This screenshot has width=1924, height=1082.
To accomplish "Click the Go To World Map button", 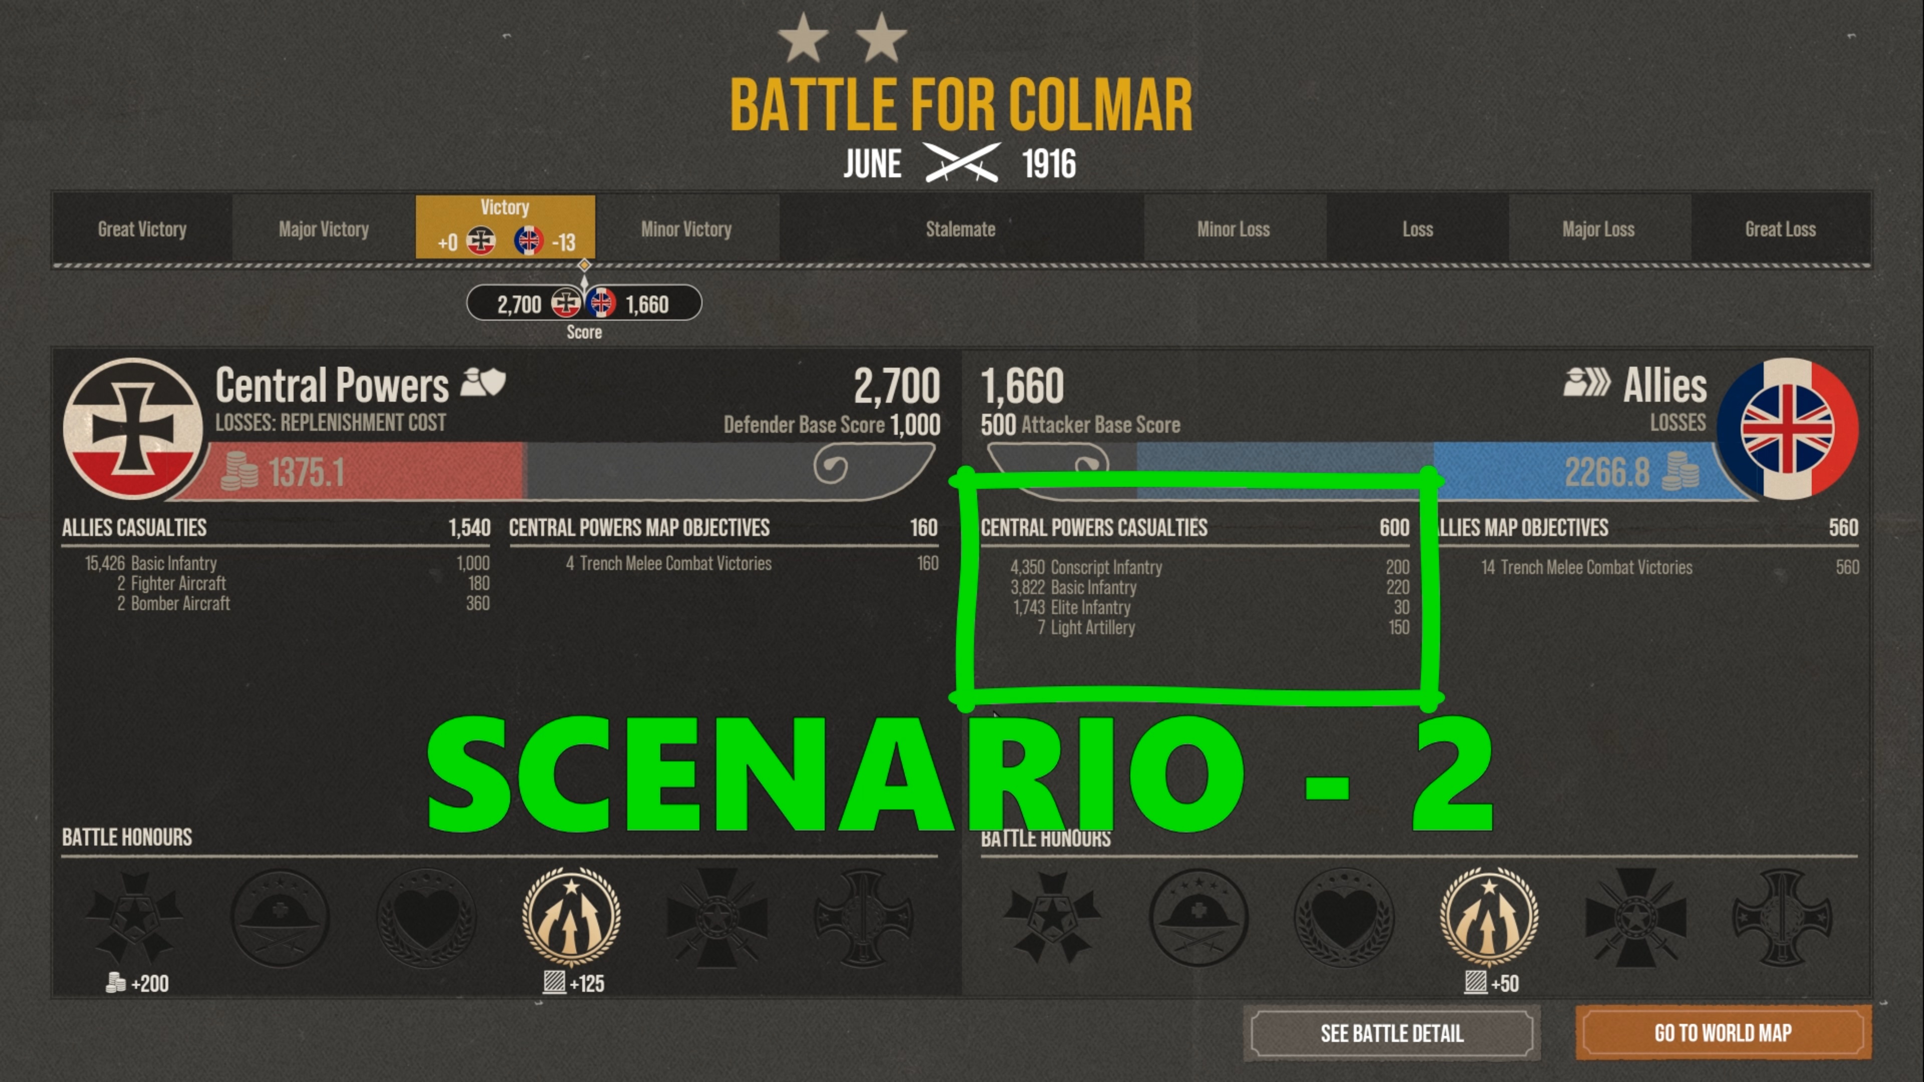I will [x=1723, y=1033].
